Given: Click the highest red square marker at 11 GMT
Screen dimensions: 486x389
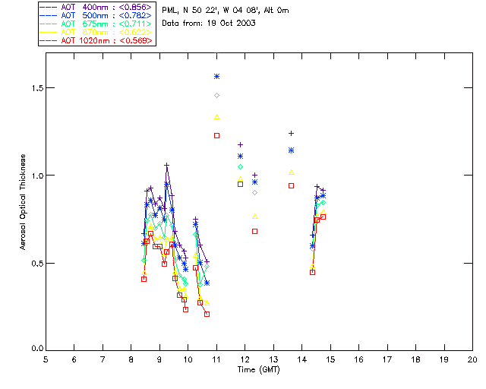Looking at the screenshot, I should [x=217, y=136].
